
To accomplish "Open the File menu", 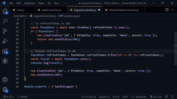I will point(11,3).
